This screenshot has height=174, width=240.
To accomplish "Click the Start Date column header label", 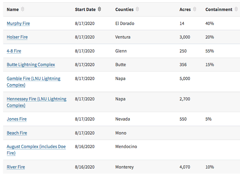I will click(85, 9).
